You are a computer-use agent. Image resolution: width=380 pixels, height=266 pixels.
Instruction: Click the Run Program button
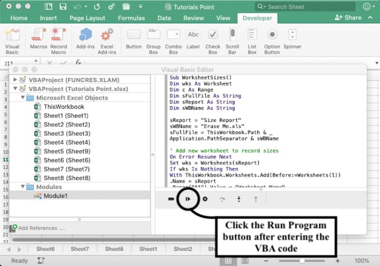188,199
